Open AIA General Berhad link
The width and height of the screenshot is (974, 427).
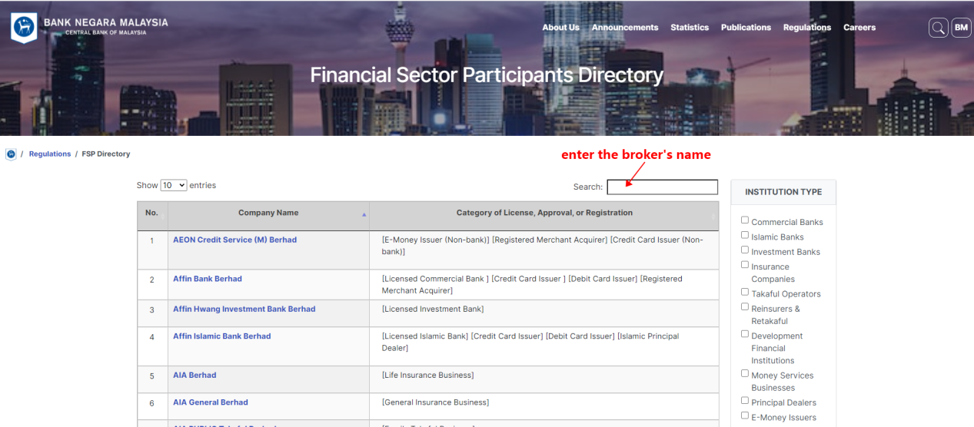(211, 402)
